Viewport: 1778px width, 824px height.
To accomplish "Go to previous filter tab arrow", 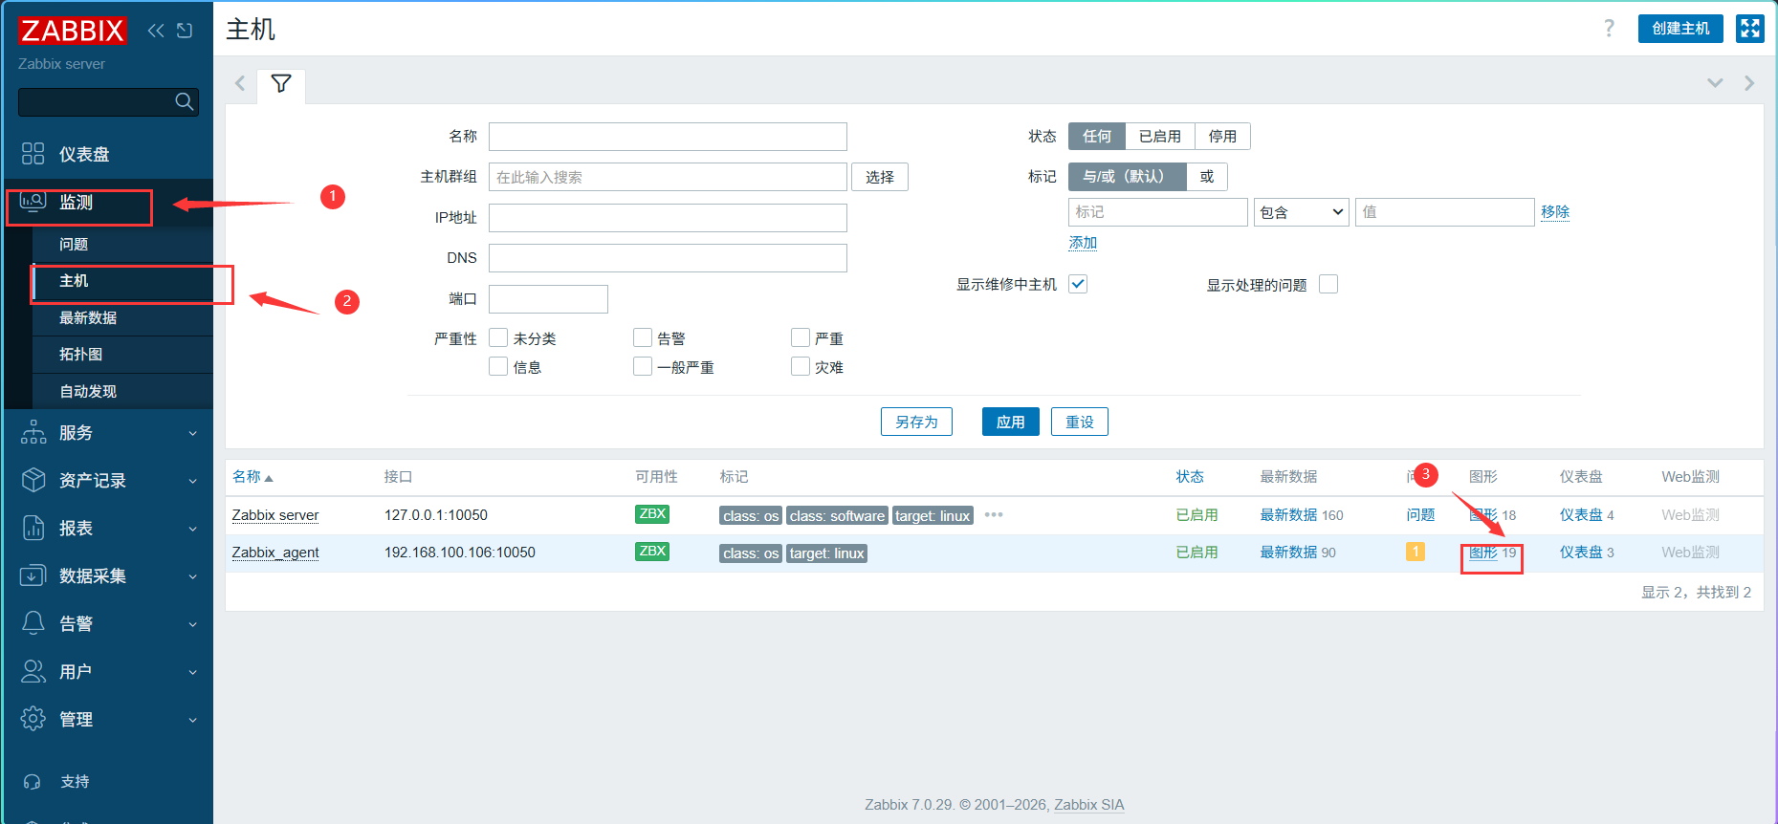I will [x=240, y=83].
